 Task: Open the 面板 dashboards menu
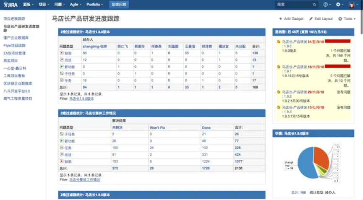tap(28, 4)
